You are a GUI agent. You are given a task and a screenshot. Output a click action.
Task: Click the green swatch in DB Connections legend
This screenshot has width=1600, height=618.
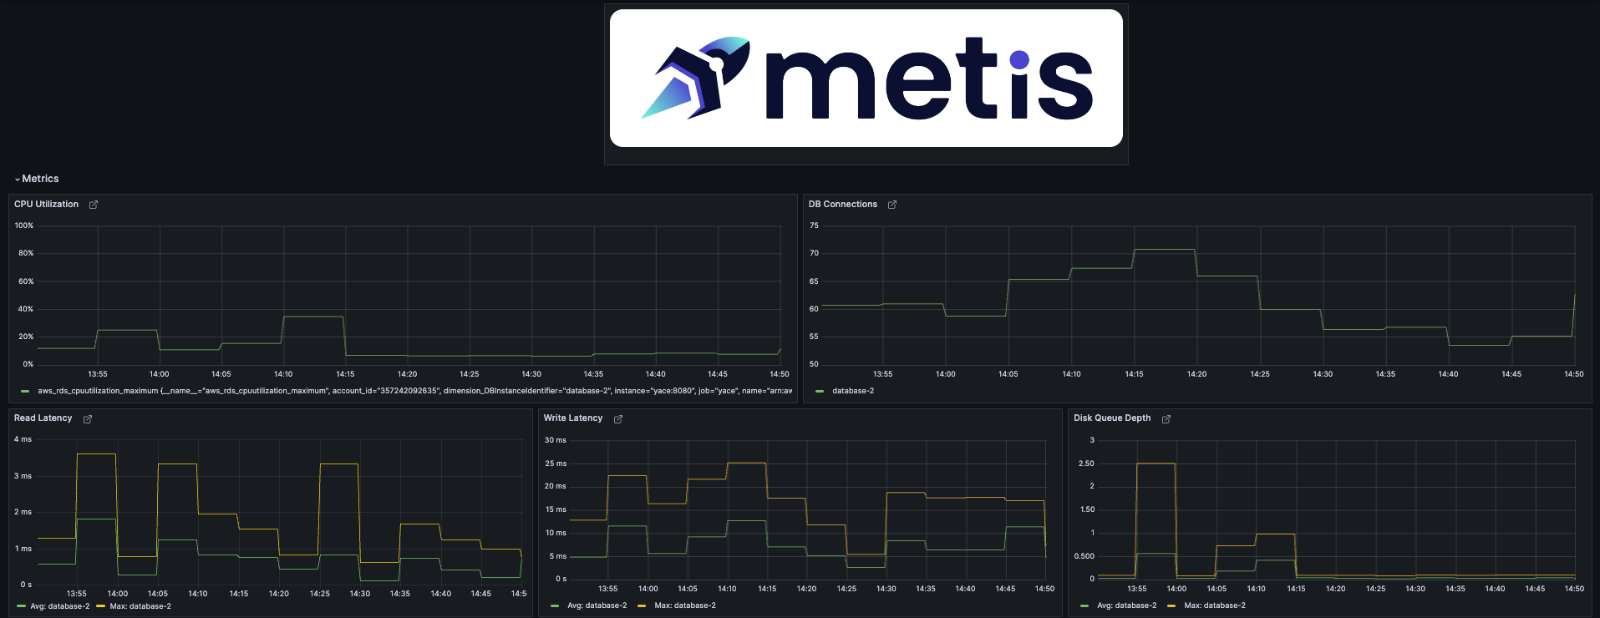click(820, 391)
